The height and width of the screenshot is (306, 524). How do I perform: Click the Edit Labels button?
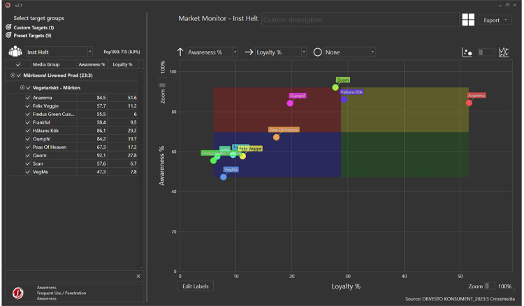click(x=195, y=286)
